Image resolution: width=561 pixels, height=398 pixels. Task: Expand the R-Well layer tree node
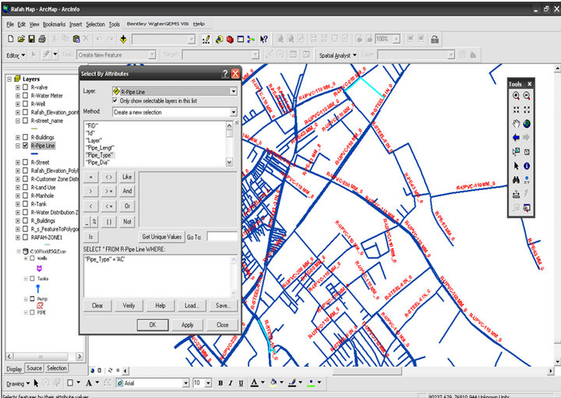pyautogui.click(x=17, y=104)
